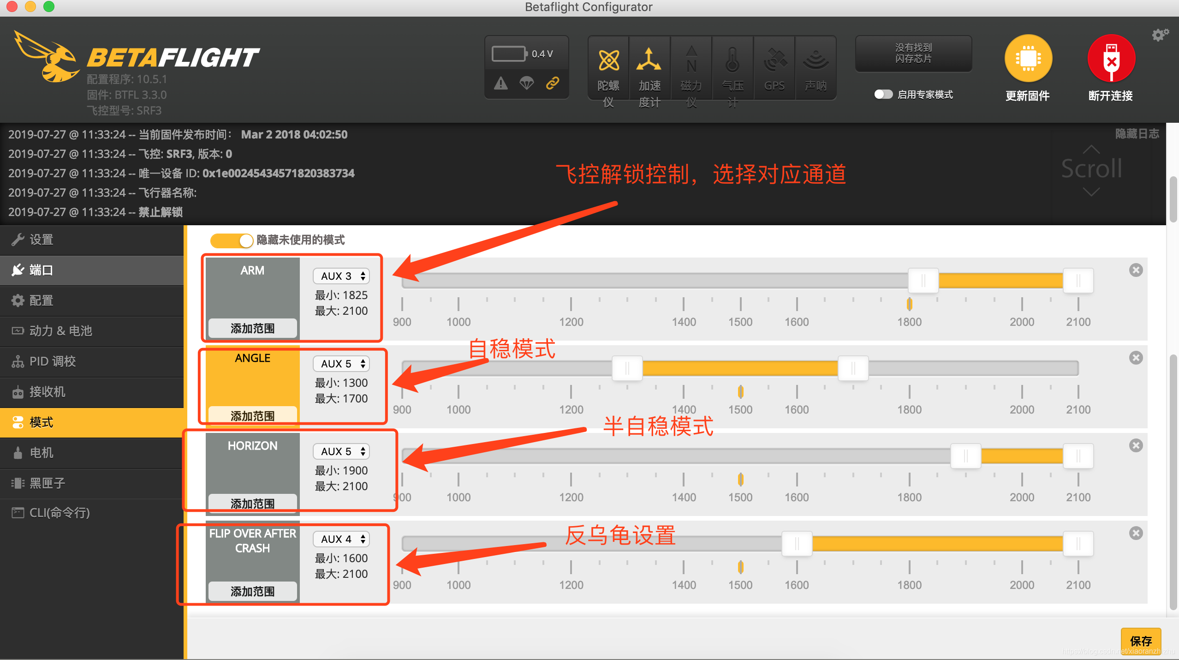
Task: Add range for HORIZON mode
Action: pos(252,504)
